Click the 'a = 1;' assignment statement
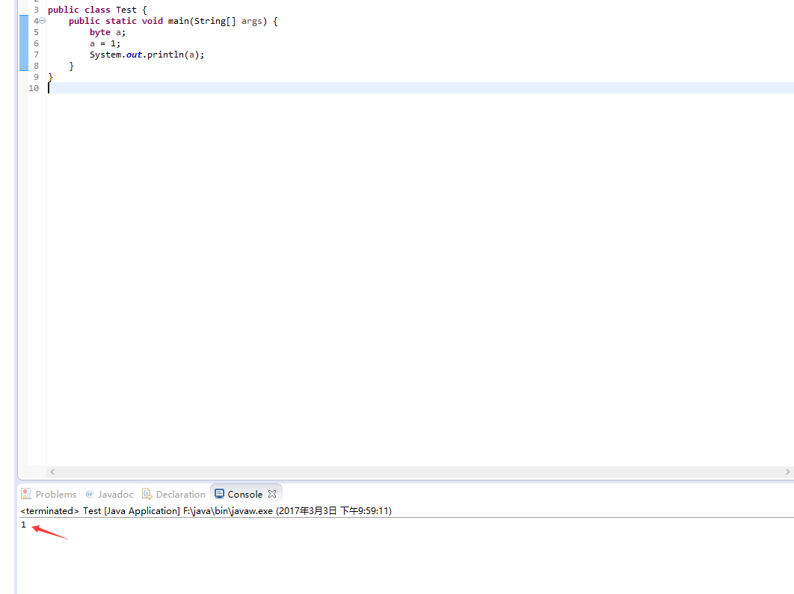Viewport: 794px width, 594px height. [105, 43]
